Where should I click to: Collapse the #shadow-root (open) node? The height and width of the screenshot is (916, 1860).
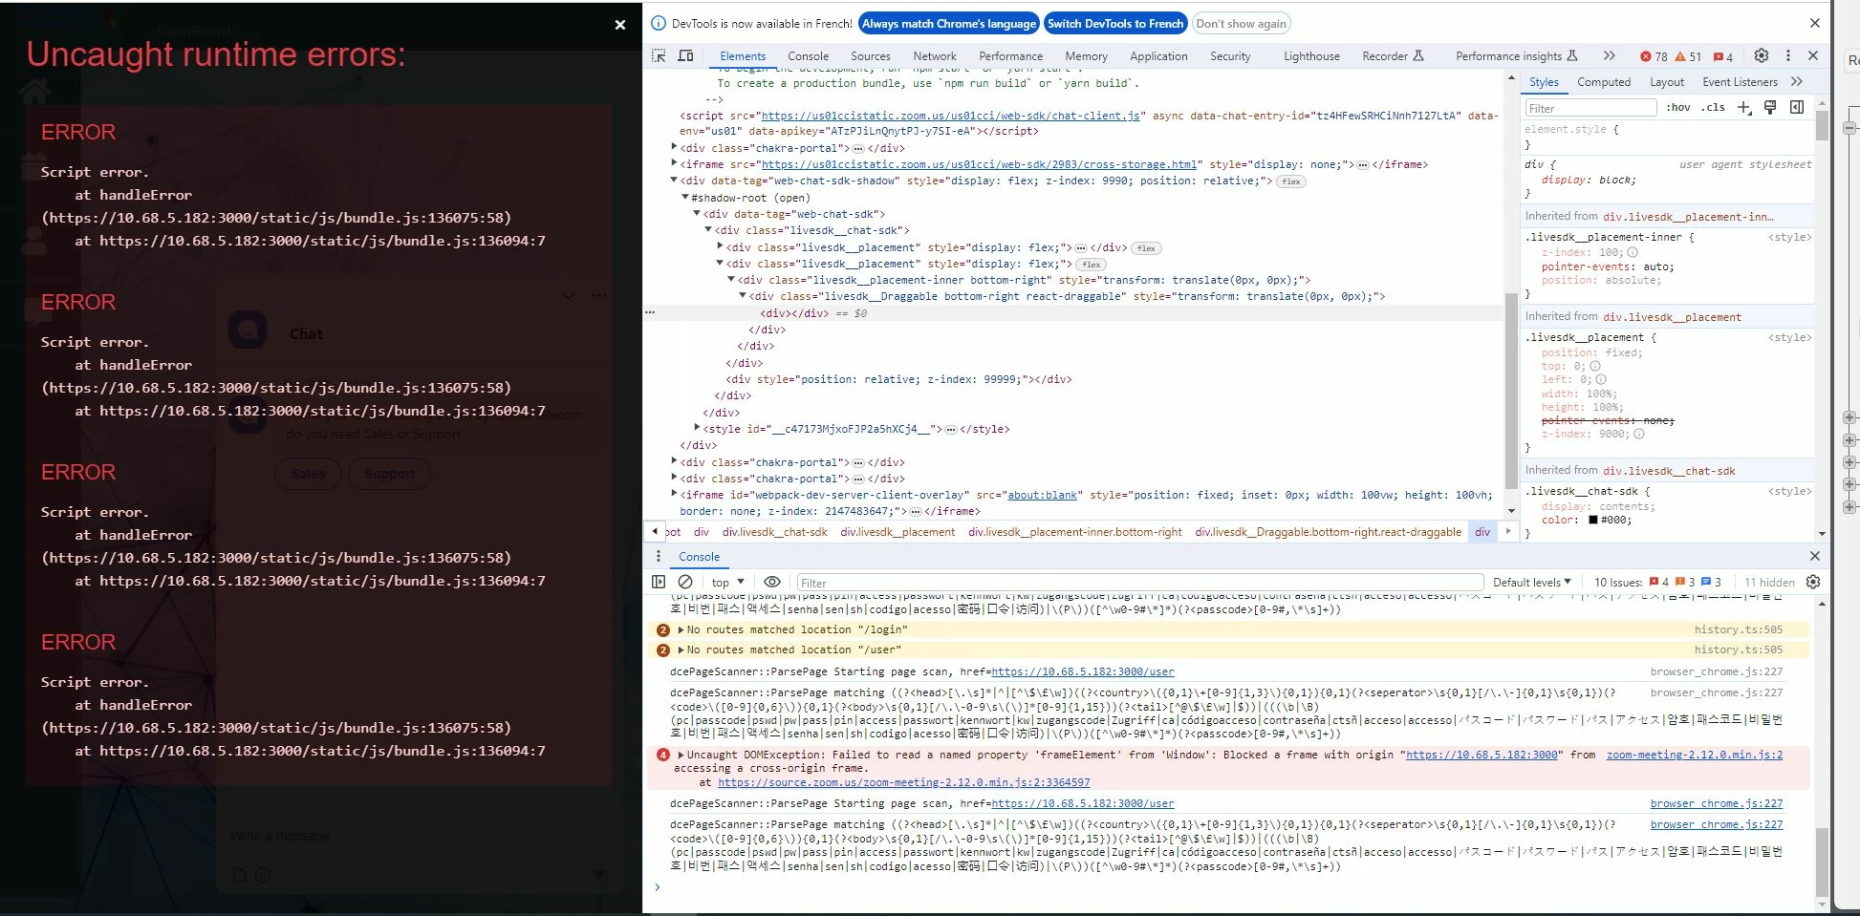[685, 198]
